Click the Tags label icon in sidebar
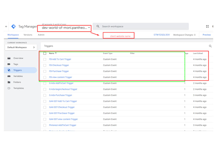The width and height of the screenshot is (217, 146). 9,64
